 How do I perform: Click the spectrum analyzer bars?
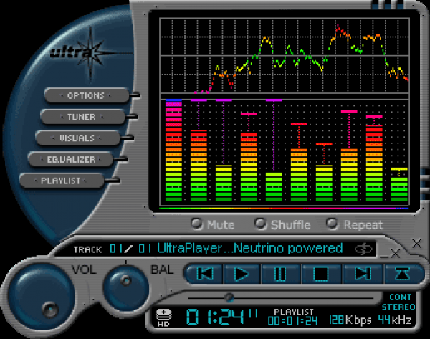click(x=285, y=151)
